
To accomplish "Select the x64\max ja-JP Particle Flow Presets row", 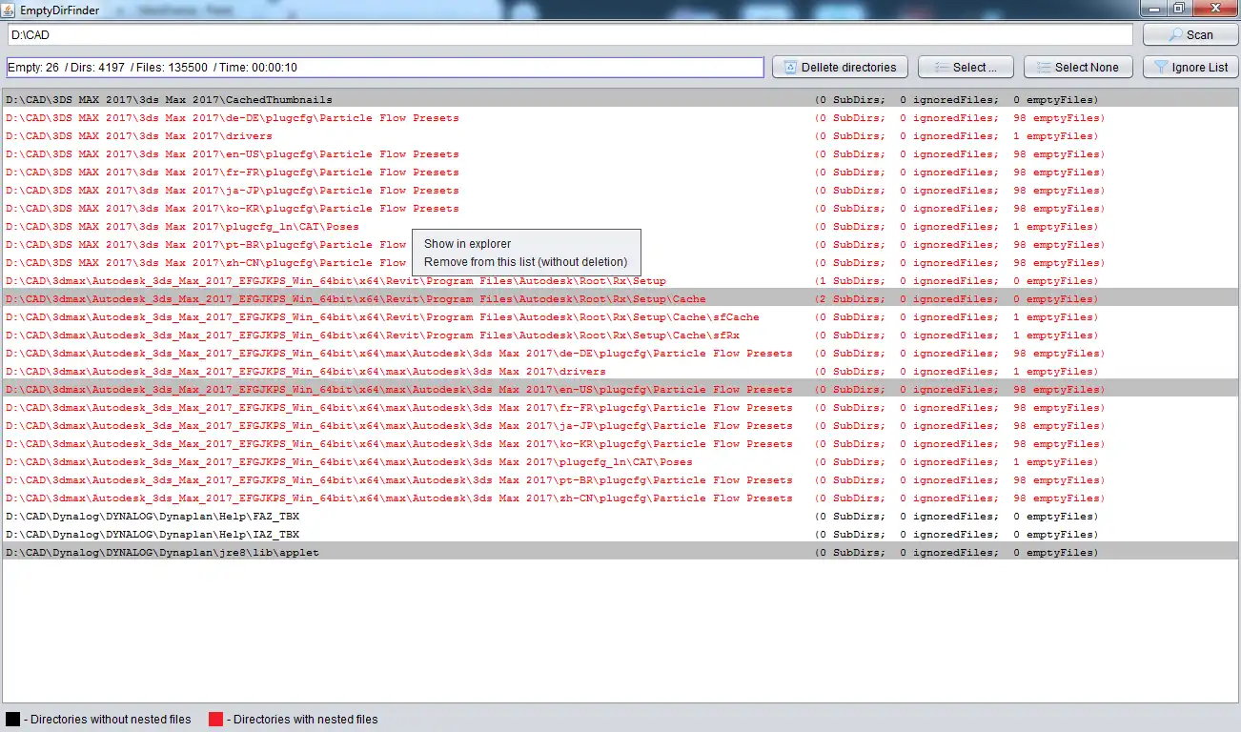I will (x=620, y=426).
